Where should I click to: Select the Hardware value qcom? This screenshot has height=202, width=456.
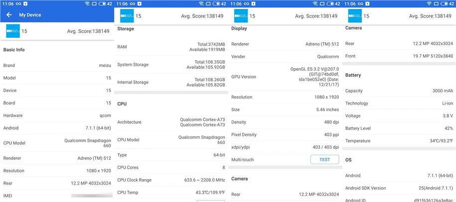pos(105,115)
